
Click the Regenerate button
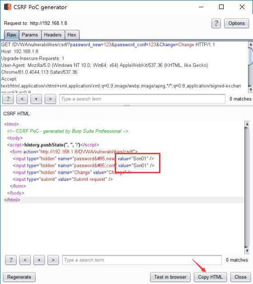pos(19,277)
